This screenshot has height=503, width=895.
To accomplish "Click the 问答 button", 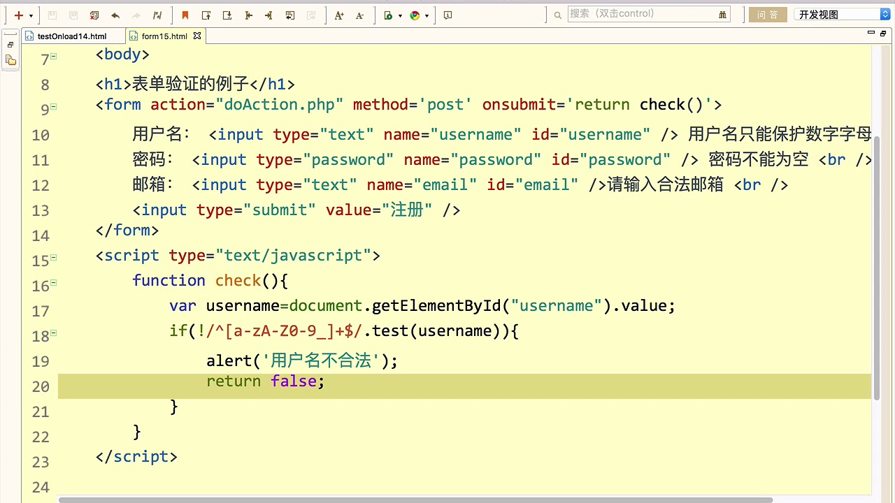I will (768, 15).
